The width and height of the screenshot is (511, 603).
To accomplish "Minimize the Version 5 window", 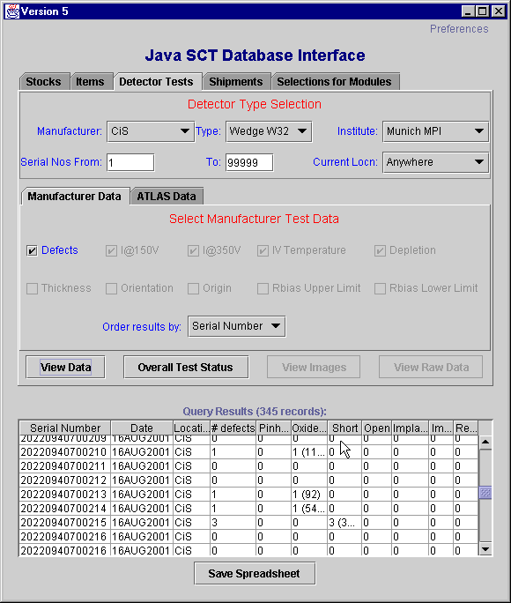I will pos(468,11).
